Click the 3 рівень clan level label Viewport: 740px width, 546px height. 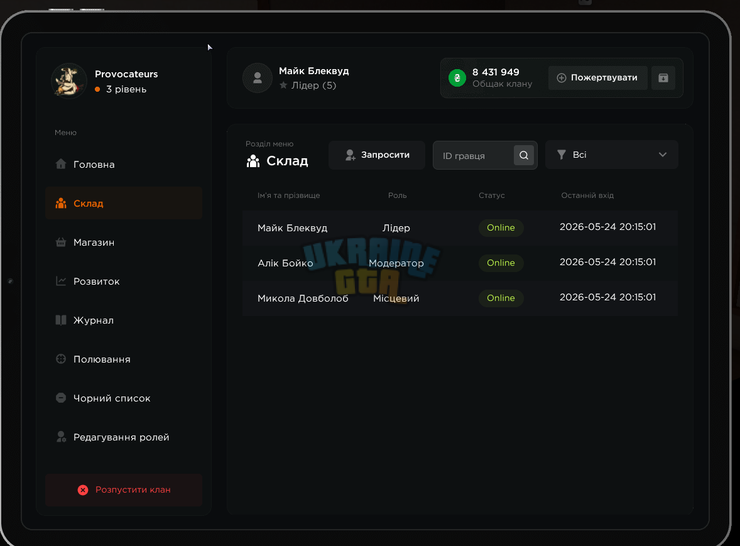(x=126, y=89)
